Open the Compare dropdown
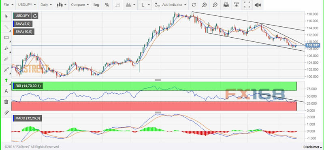The image size is (324, 150). click(x=80, y=5)
